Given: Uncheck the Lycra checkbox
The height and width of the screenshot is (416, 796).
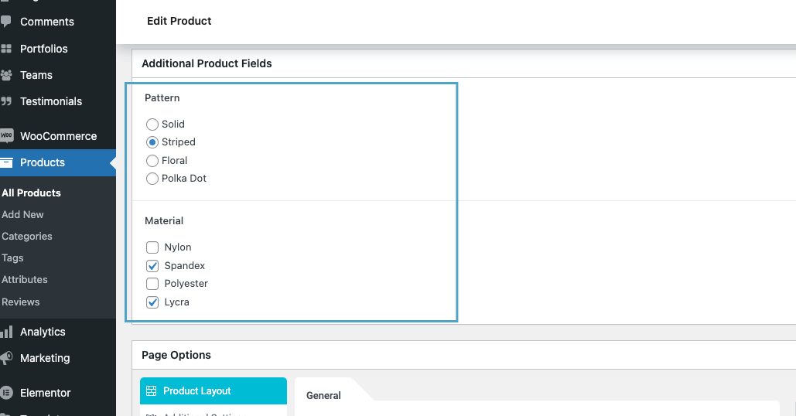Looking at the screenshot, I should point(152,302).
